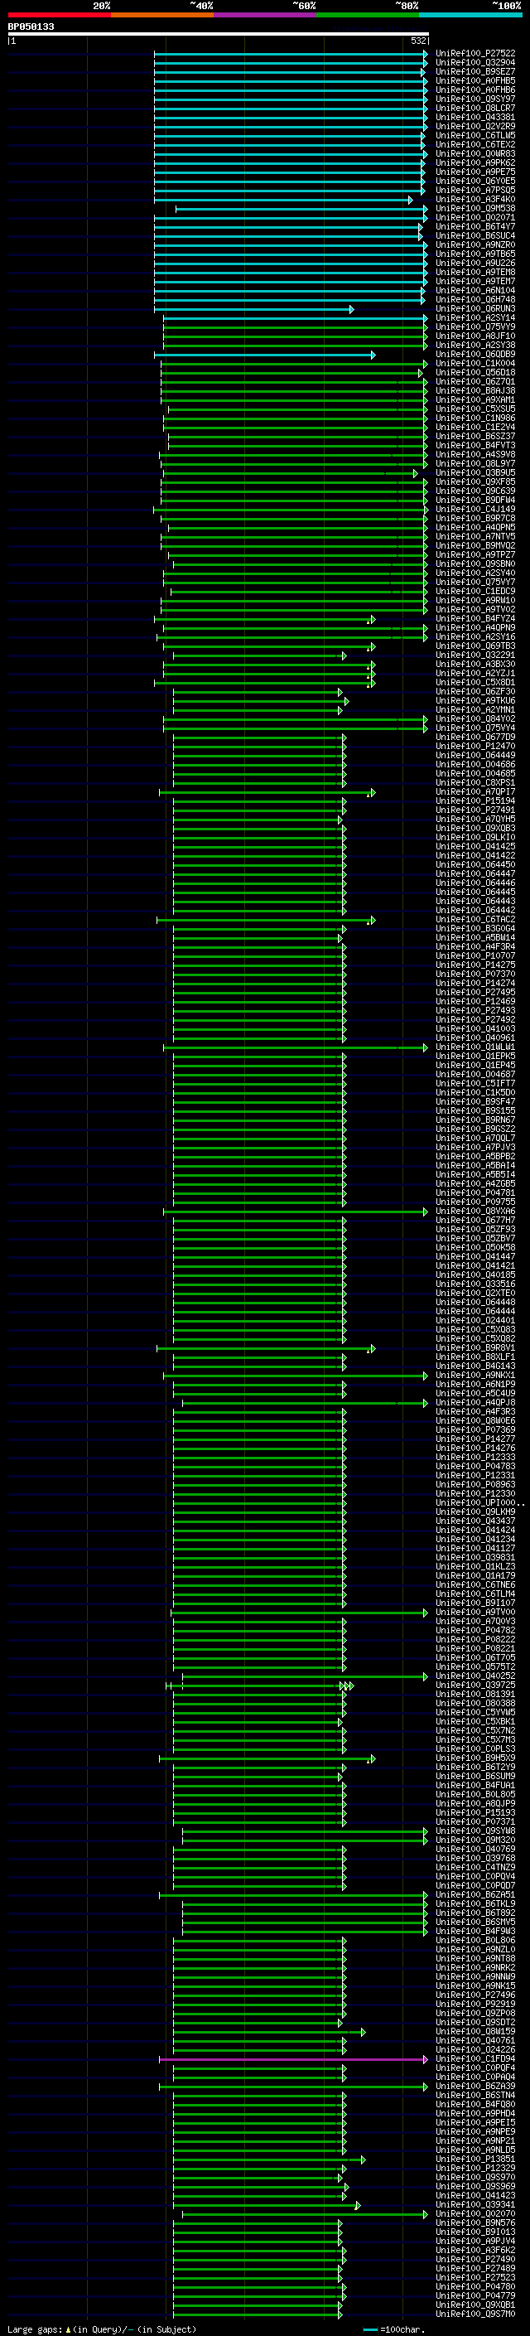Click the green alignment bar for UniRef100_B9H5X9
This screenshot has width=530, height=2336.
coord(267,1758)
